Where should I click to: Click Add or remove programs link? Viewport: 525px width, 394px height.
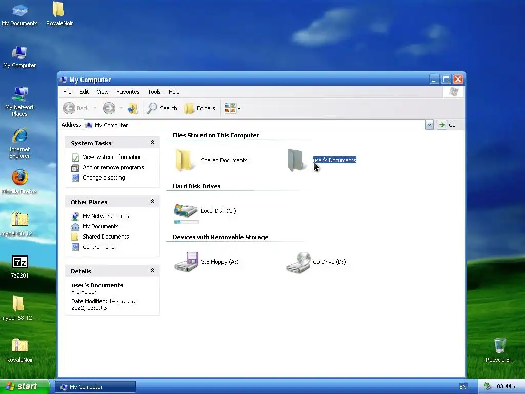(113, 168)
